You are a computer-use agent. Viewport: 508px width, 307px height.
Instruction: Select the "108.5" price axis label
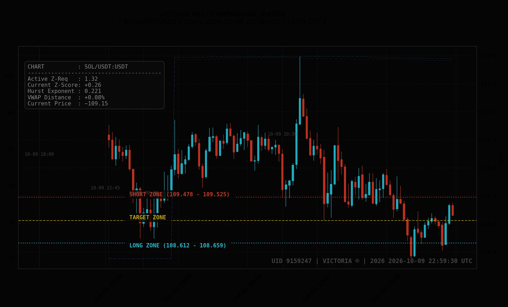coord(489,252)
